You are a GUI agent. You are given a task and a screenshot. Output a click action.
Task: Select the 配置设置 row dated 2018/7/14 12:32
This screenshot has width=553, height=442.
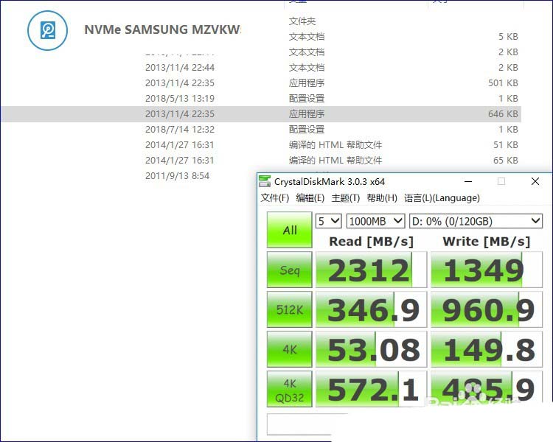261,130
